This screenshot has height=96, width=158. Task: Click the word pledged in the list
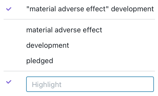(39, 61)
